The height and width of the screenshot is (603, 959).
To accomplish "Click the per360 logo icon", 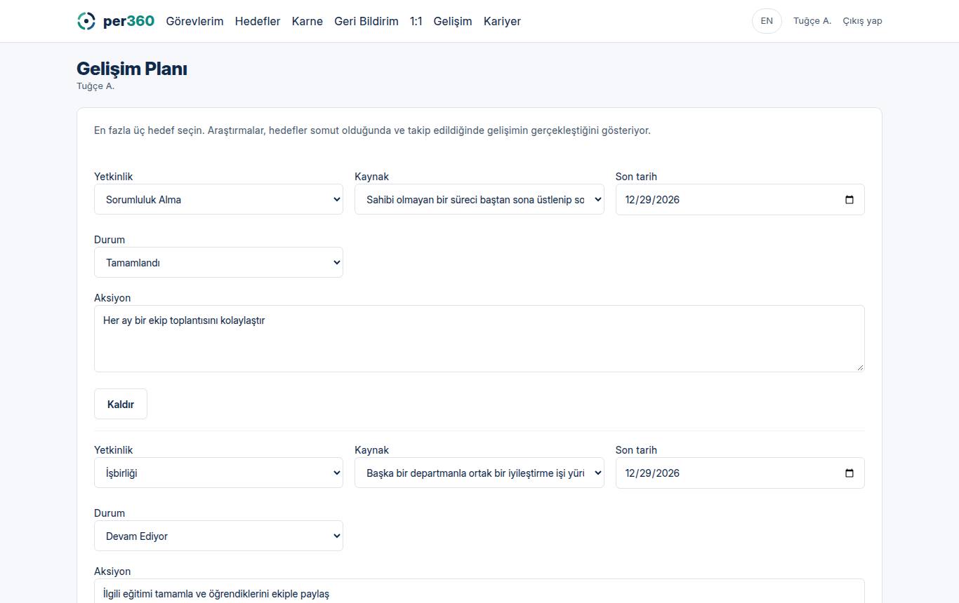I will click(86, 21).
